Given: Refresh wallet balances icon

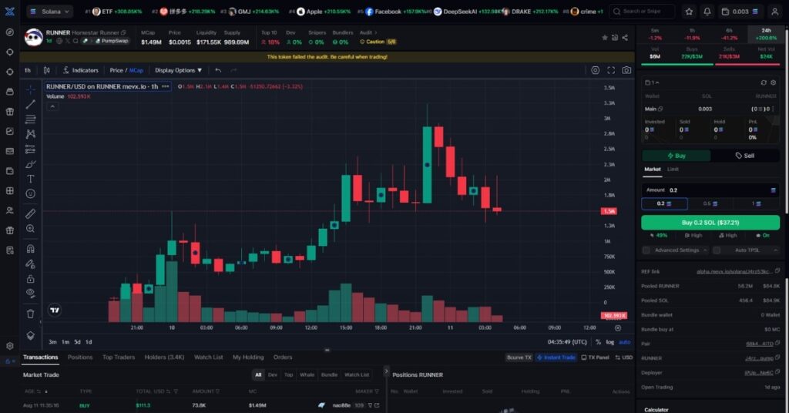Looking at the screenshot, I should tap(764, 82).
